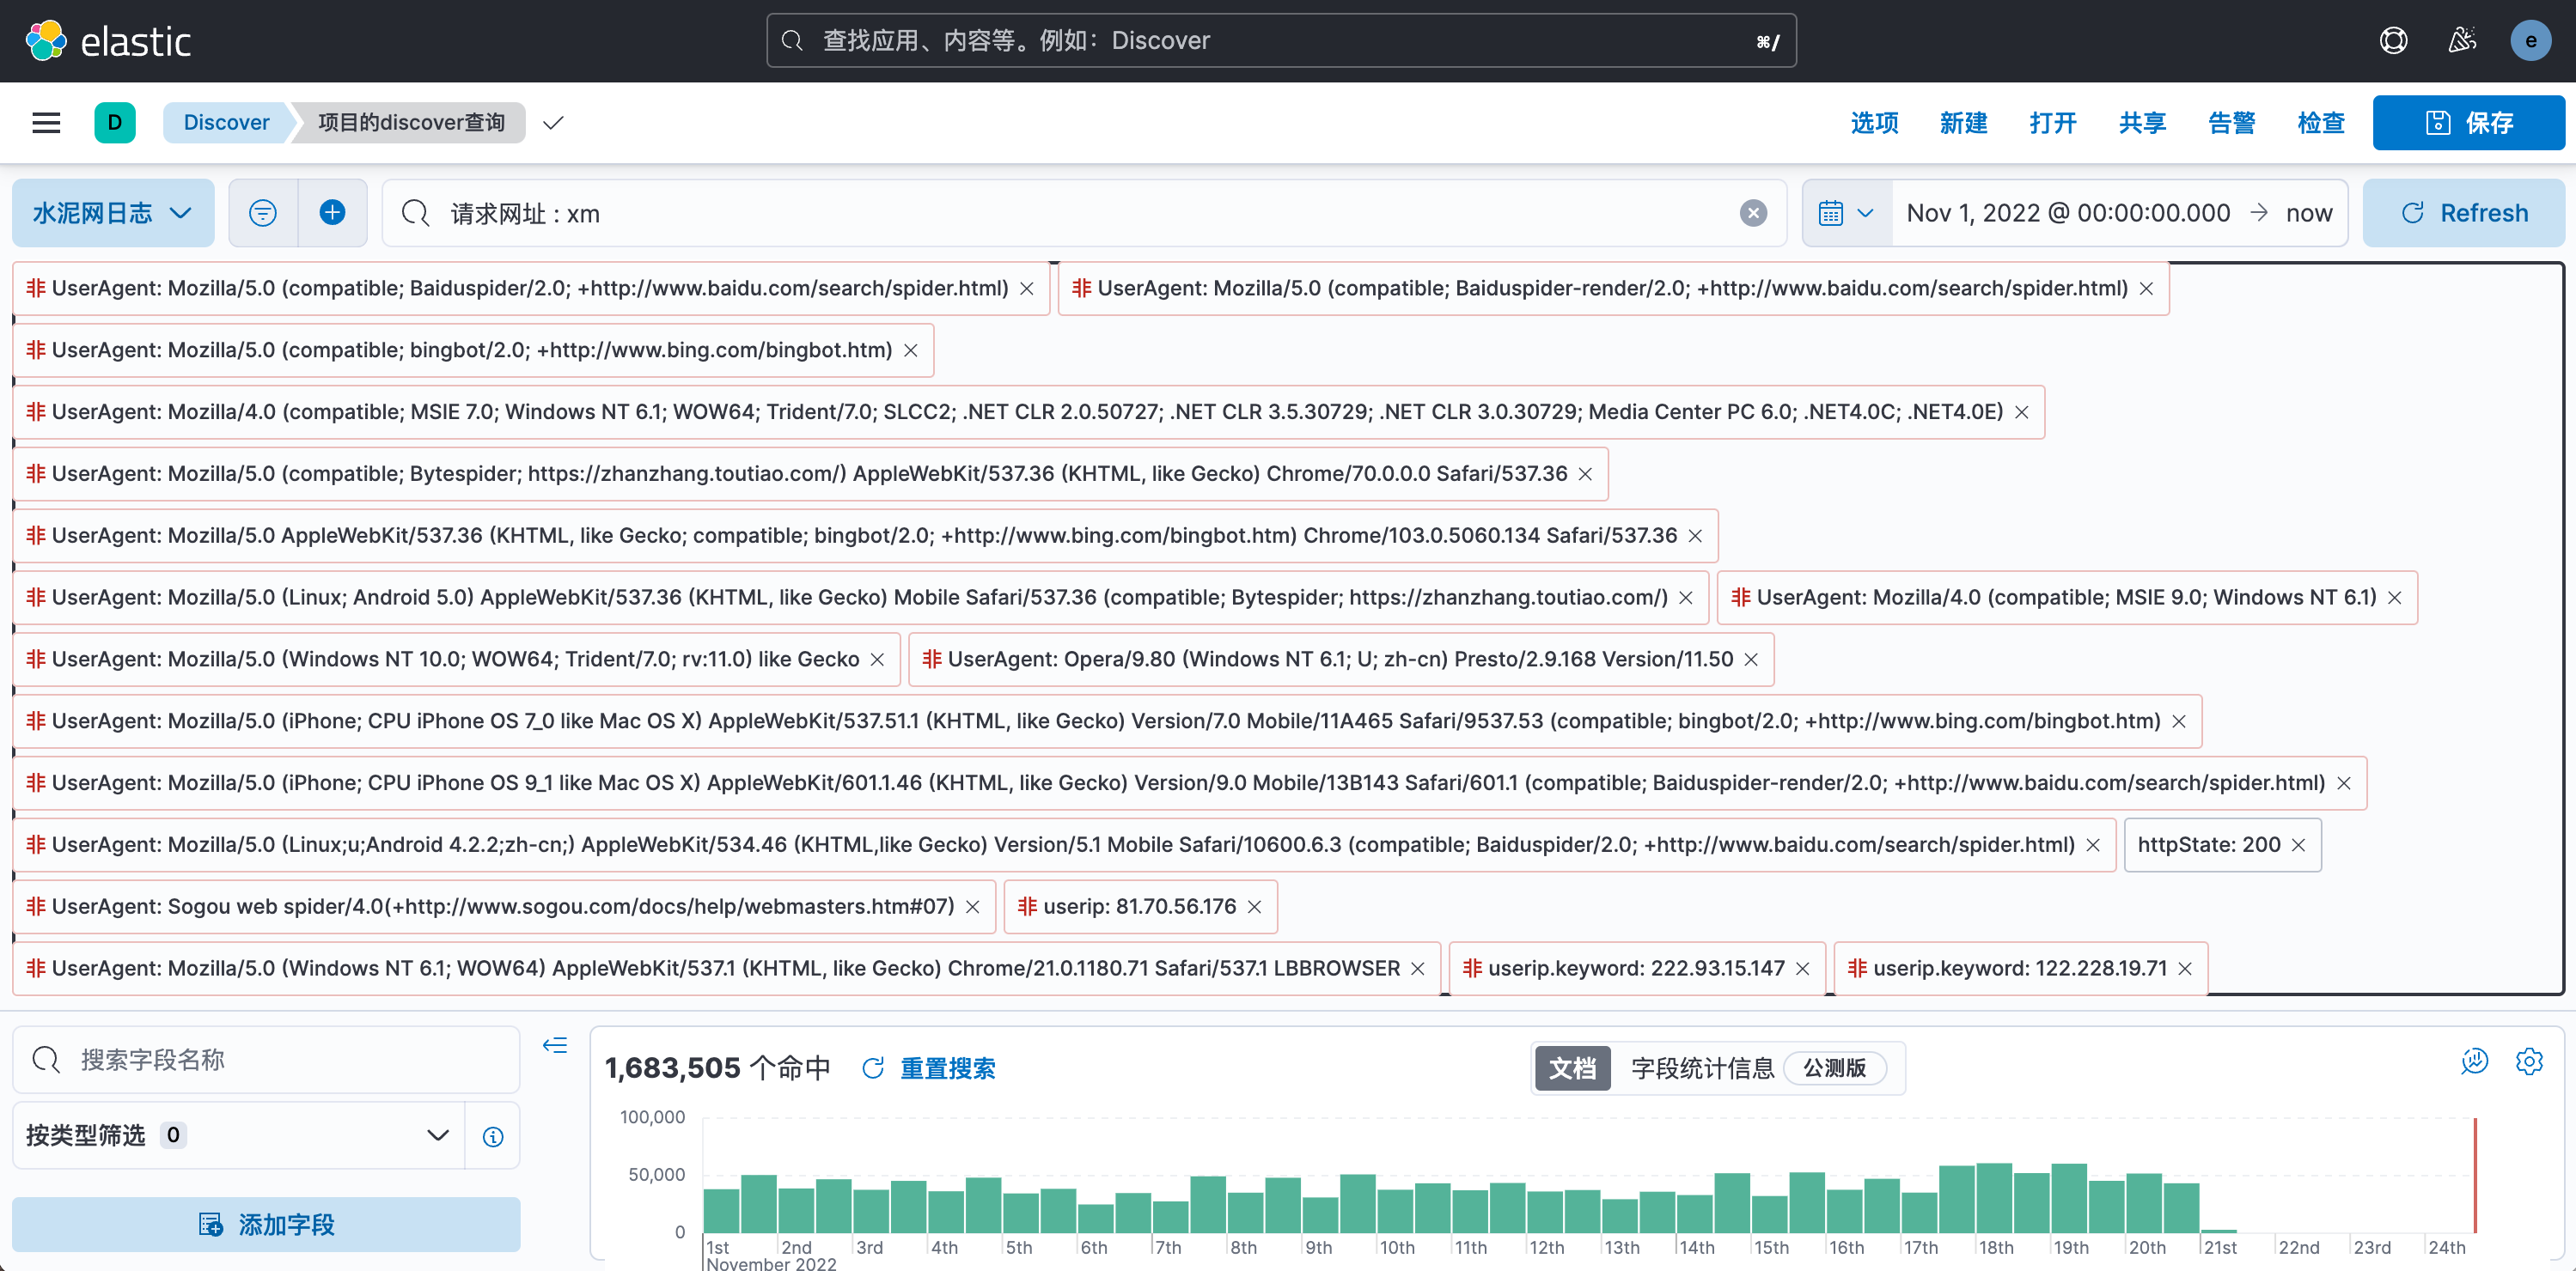The image size is (2576, 1271).
Task: Open the chart edit visualization icon
Action: click(x=2474, y=1061)
